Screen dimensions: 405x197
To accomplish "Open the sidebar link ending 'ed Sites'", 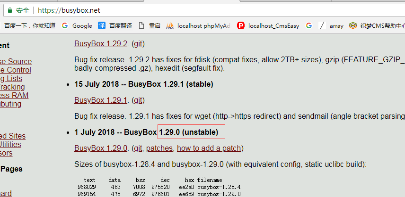I will tap(13, 136).
